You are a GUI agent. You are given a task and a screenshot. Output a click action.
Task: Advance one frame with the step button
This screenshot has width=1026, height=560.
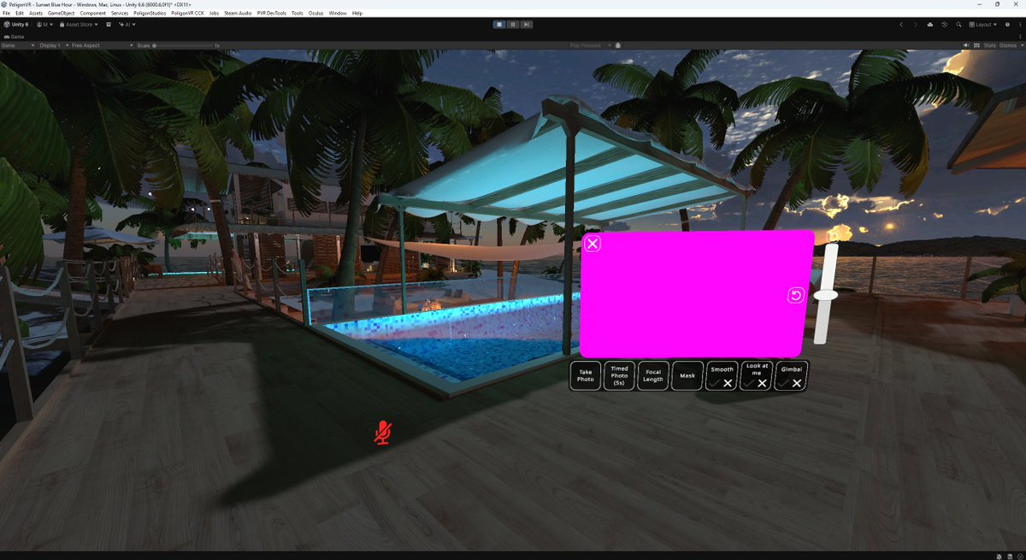click(x=527, y=25)
